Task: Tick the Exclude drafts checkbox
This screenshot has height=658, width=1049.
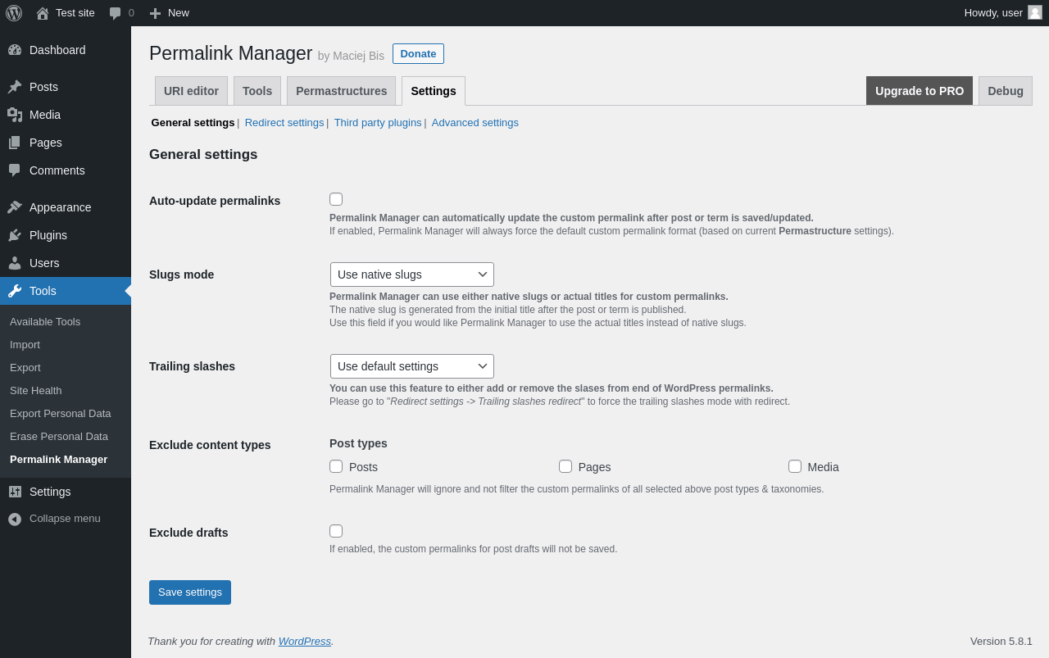Action: pyautogui.click(x=336, y=531)
